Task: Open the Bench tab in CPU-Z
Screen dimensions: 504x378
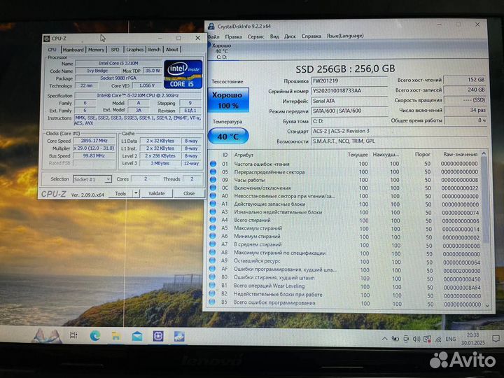Action: (154, 50)
